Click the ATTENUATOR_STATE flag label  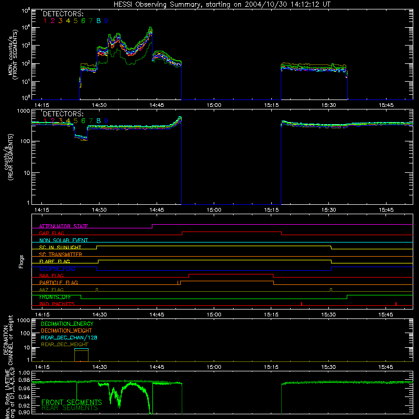63,226
